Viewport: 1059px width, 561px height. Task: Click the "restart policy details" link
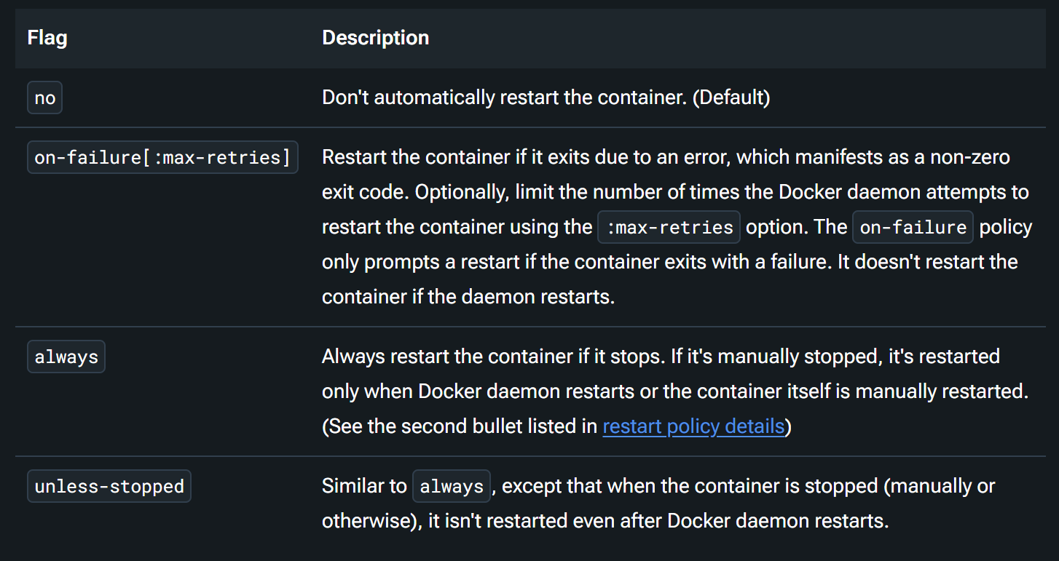click(x=693, y=426)
